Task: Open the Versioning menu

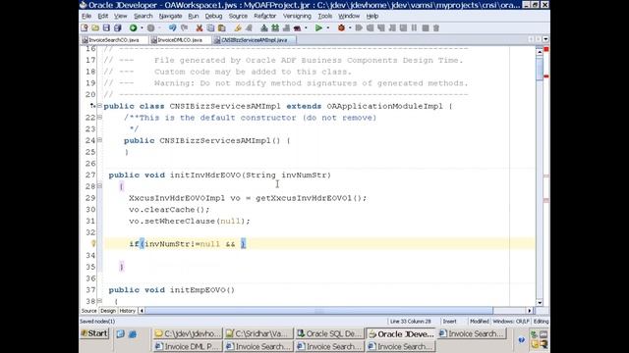Action: click(297, 16)
